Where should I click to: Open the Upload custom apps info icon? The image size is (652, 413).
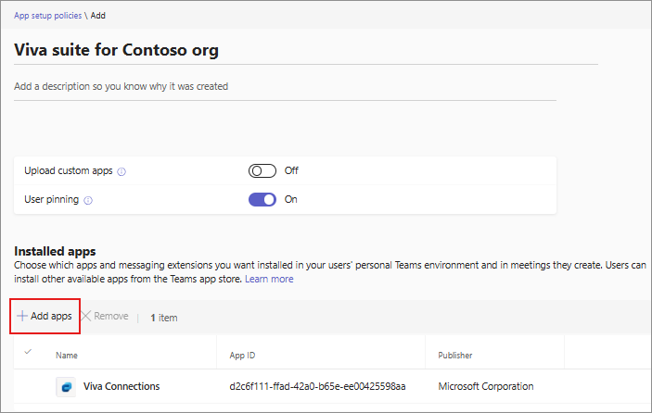point(122,171)
